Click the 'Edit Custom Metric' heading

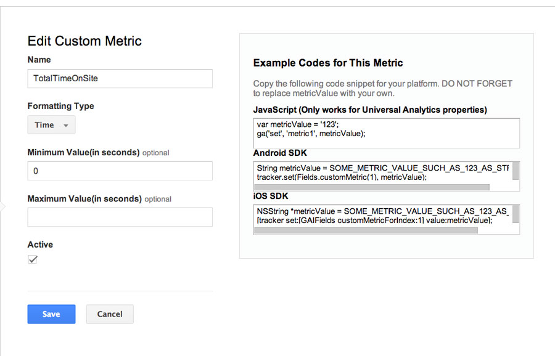(x=84, y=41)
